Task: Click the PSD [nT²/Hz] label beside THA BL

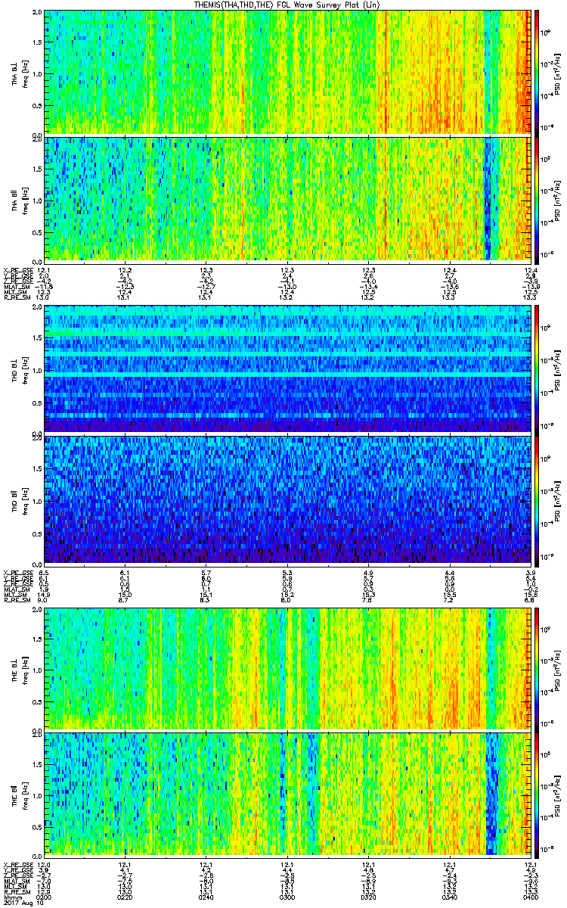Action: (x=556, y=73)
